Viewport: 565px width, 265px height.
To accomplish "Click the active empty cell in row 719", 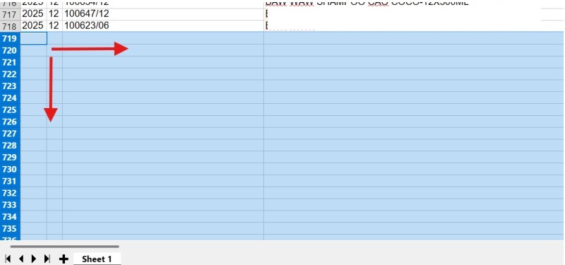I will coord(33,38).
